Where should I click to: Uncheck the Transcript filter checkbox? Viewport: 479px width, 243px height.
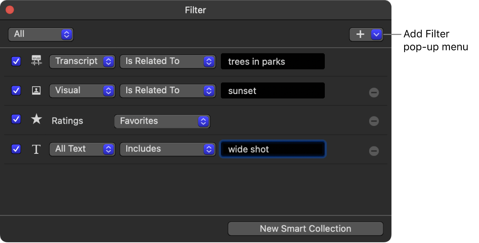click(x=16, y=61)
